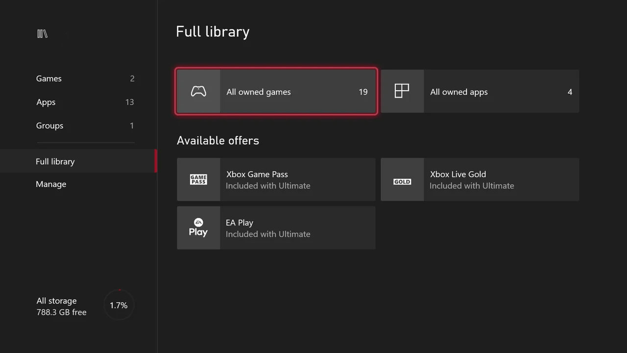Click the Apps count of 13 in sidebar

[129, 102]
